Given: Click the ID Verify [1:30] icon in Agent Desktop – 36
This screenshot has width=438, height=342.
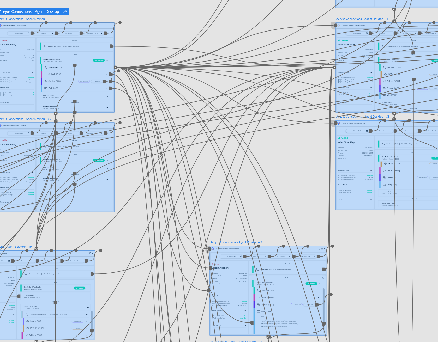Looking at the screenshot, I should 385,164.
